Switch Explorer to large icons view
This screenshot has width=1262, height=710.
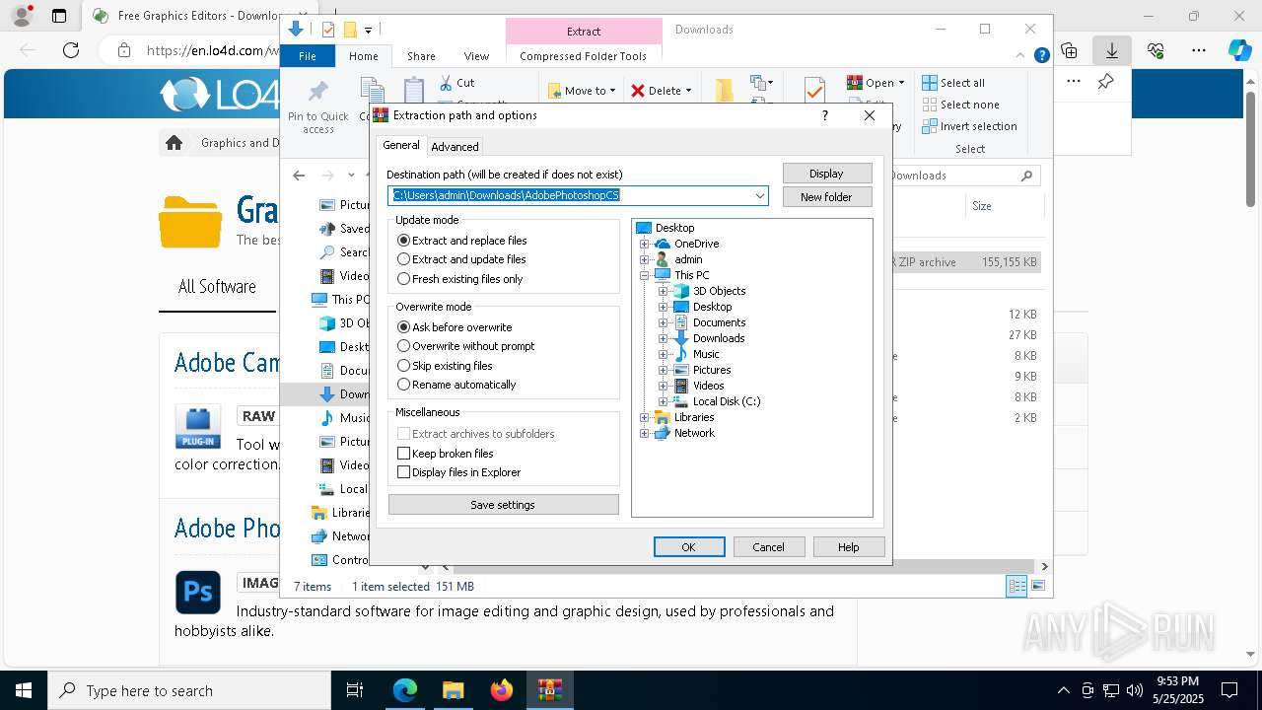[x=1037, y=586]
